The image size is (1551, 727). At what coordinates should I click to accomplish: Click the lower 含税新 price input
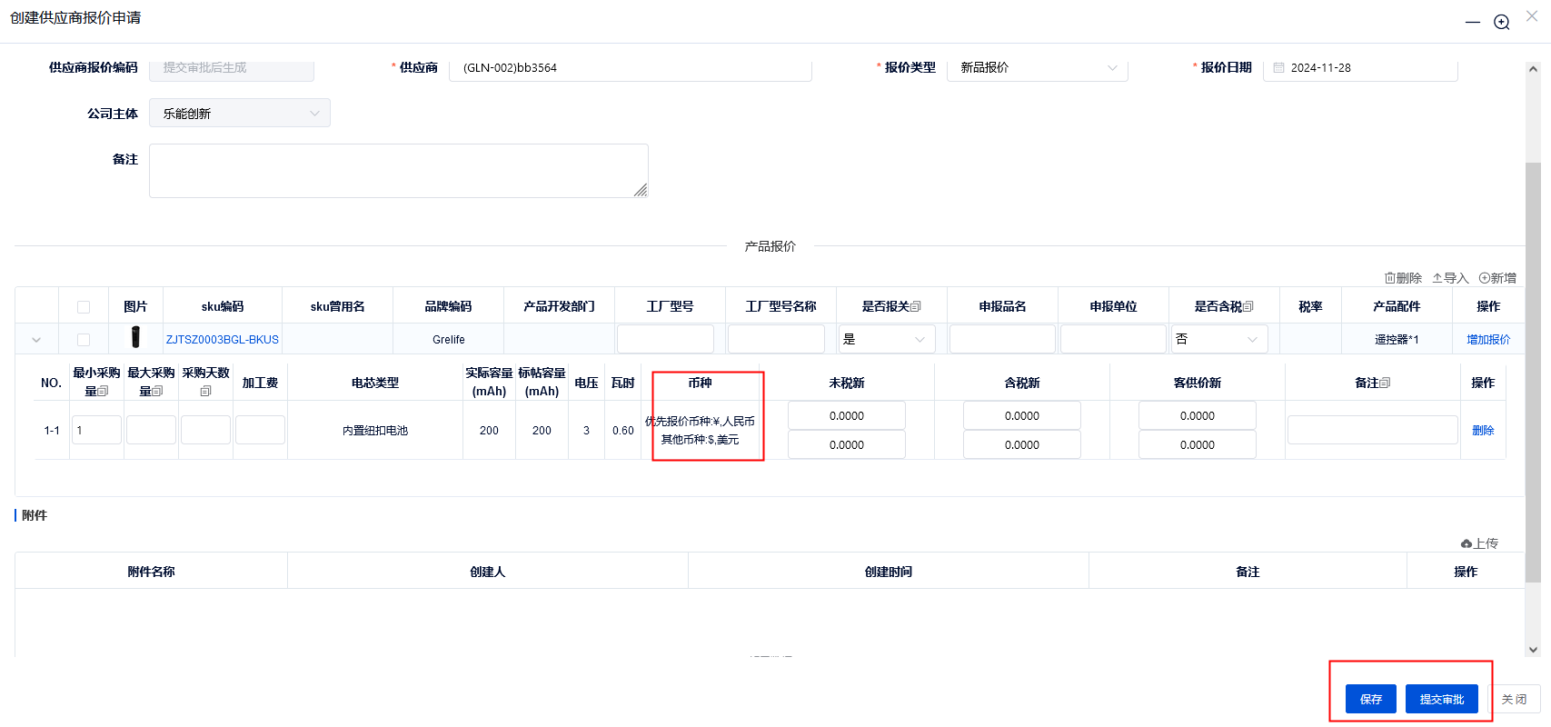point(1022,444)
